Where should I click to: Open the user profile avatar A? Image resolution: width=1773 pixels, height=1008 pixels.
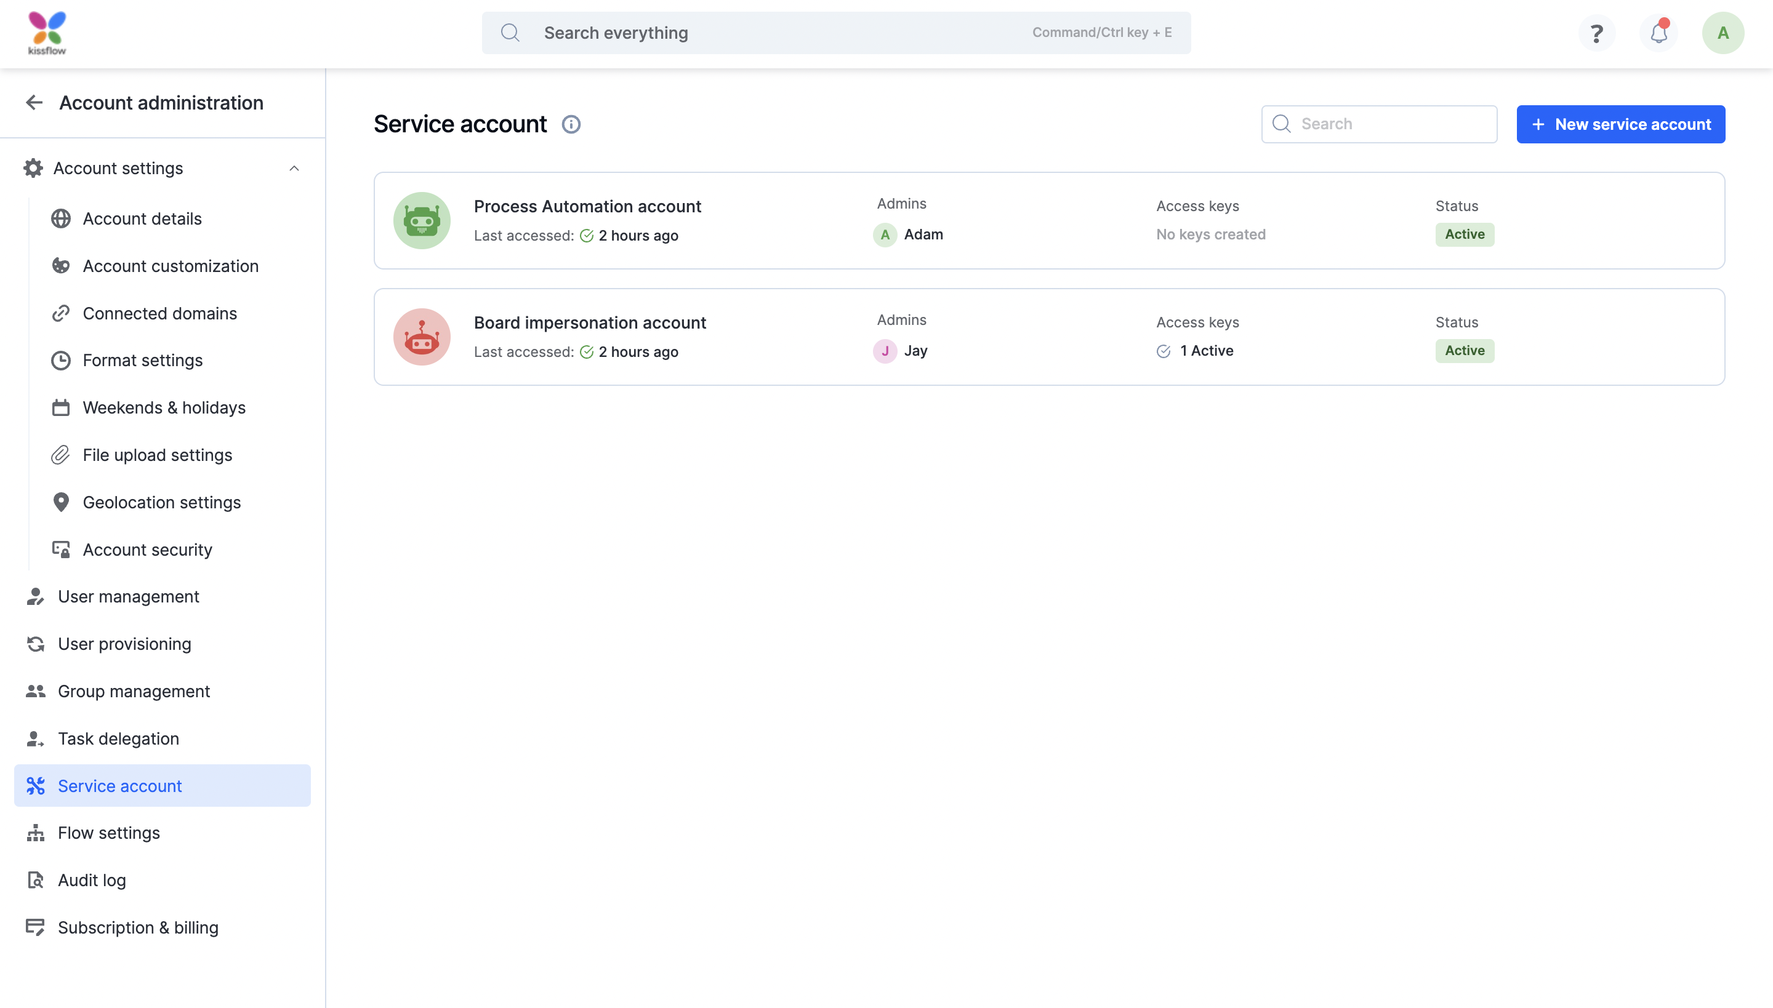(x=1723, y=33)
